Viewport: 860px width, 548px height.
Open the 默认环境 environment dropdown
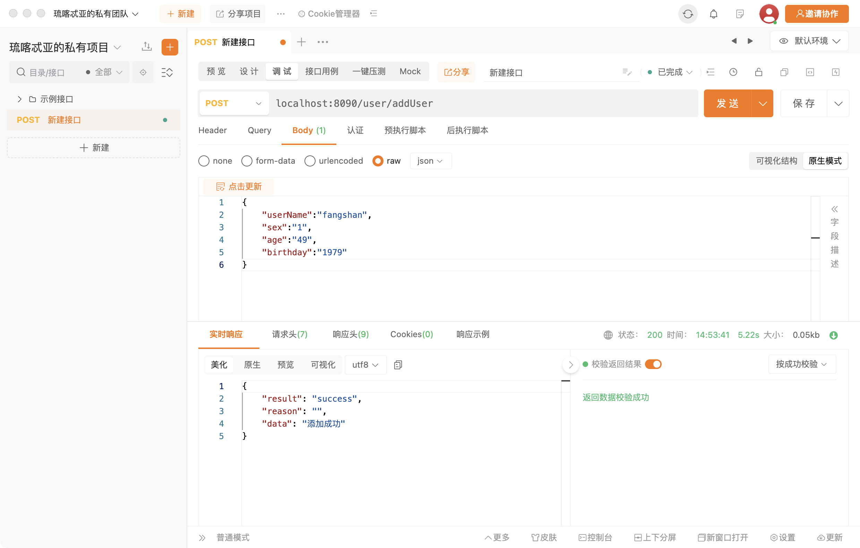pyautogui.click(x=809, y=41)
